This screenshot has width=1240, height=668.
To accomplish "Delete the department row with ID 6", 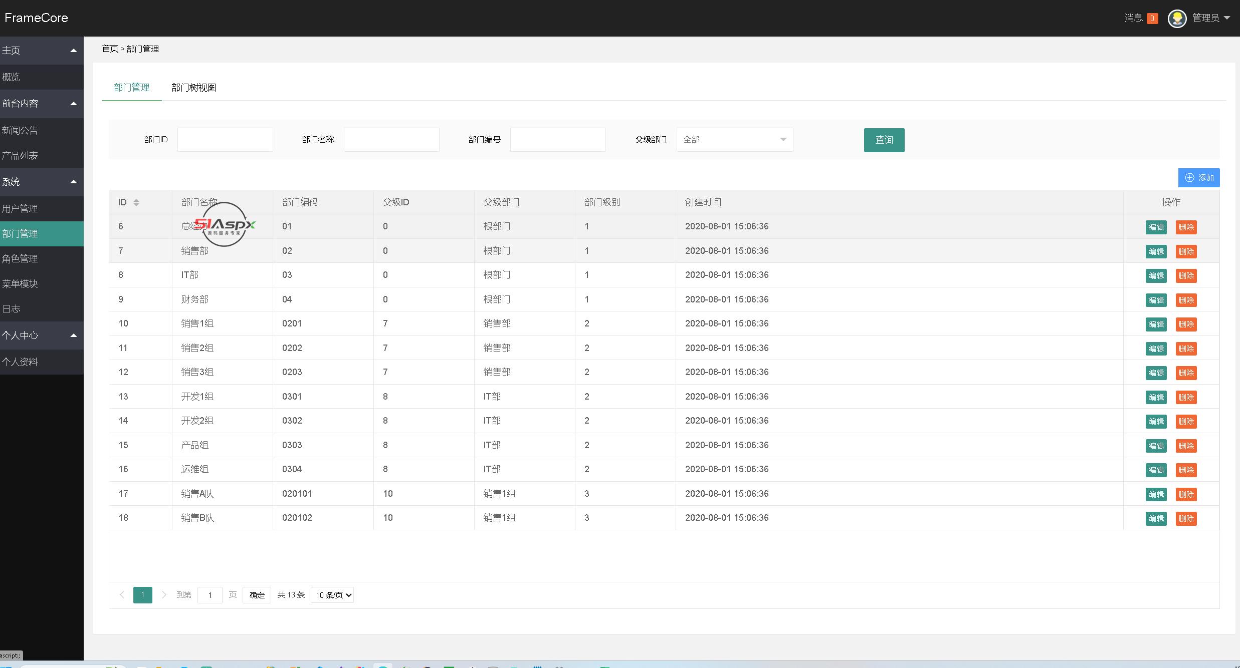I will (1186, 227).
